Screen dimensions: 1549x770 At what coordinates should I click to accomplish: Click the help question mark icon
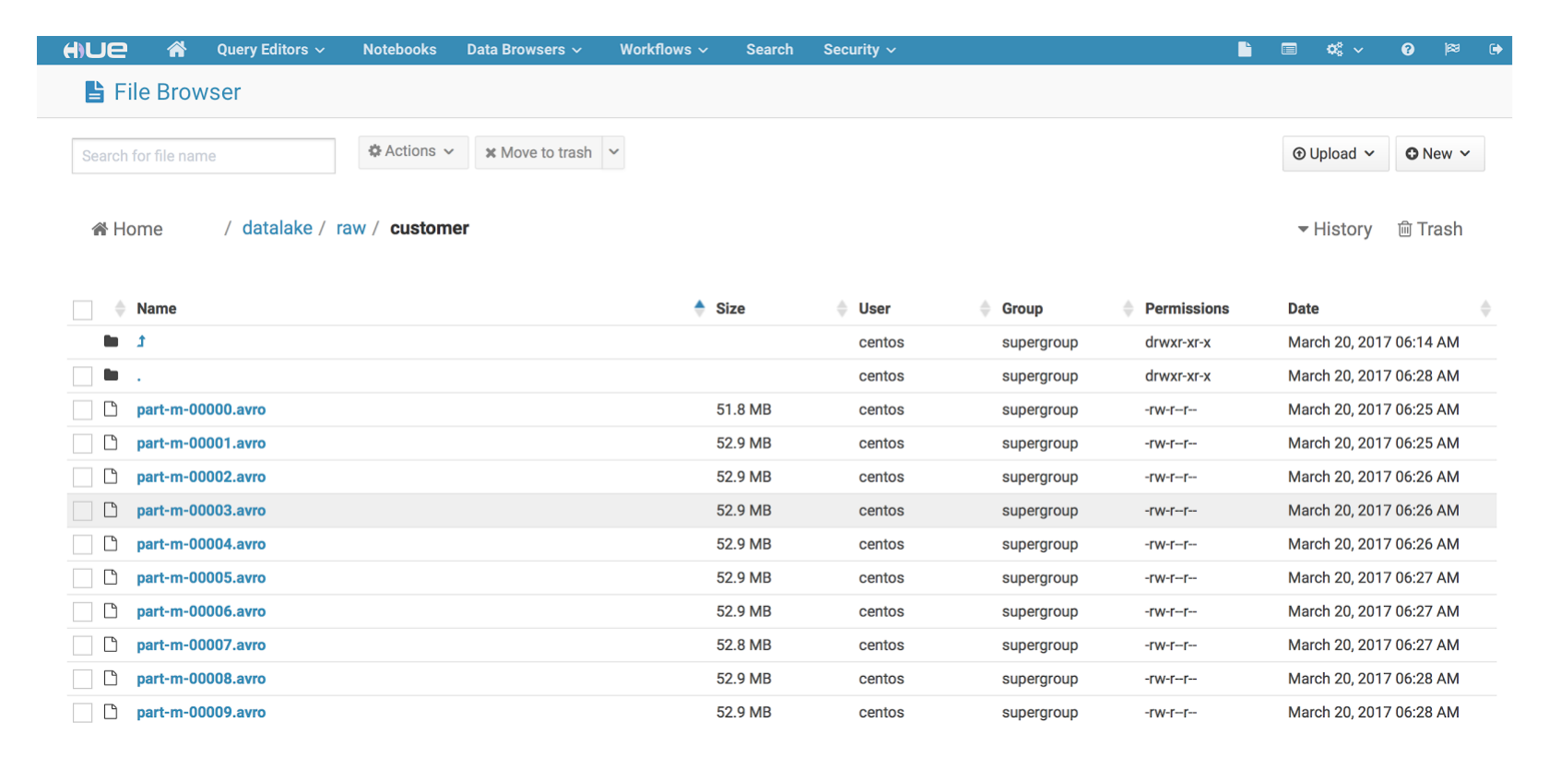tap(1407, 50)
